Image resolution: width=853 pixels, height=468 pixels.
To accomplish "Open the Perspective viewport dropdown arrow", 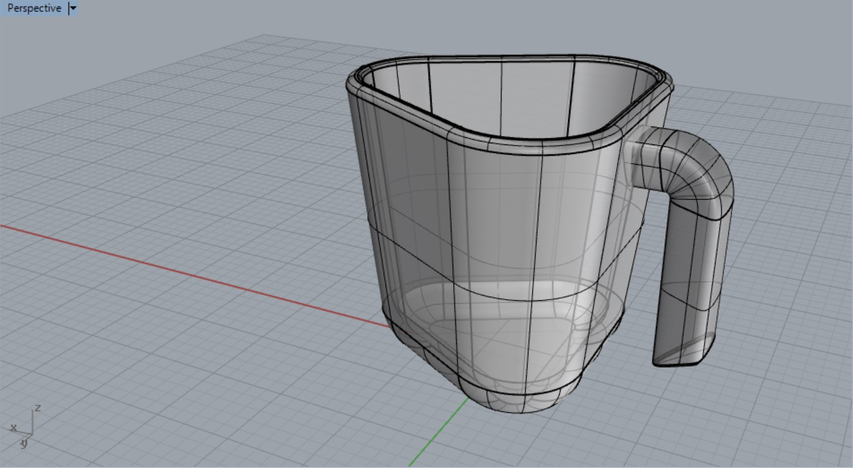I will point(73,8).
